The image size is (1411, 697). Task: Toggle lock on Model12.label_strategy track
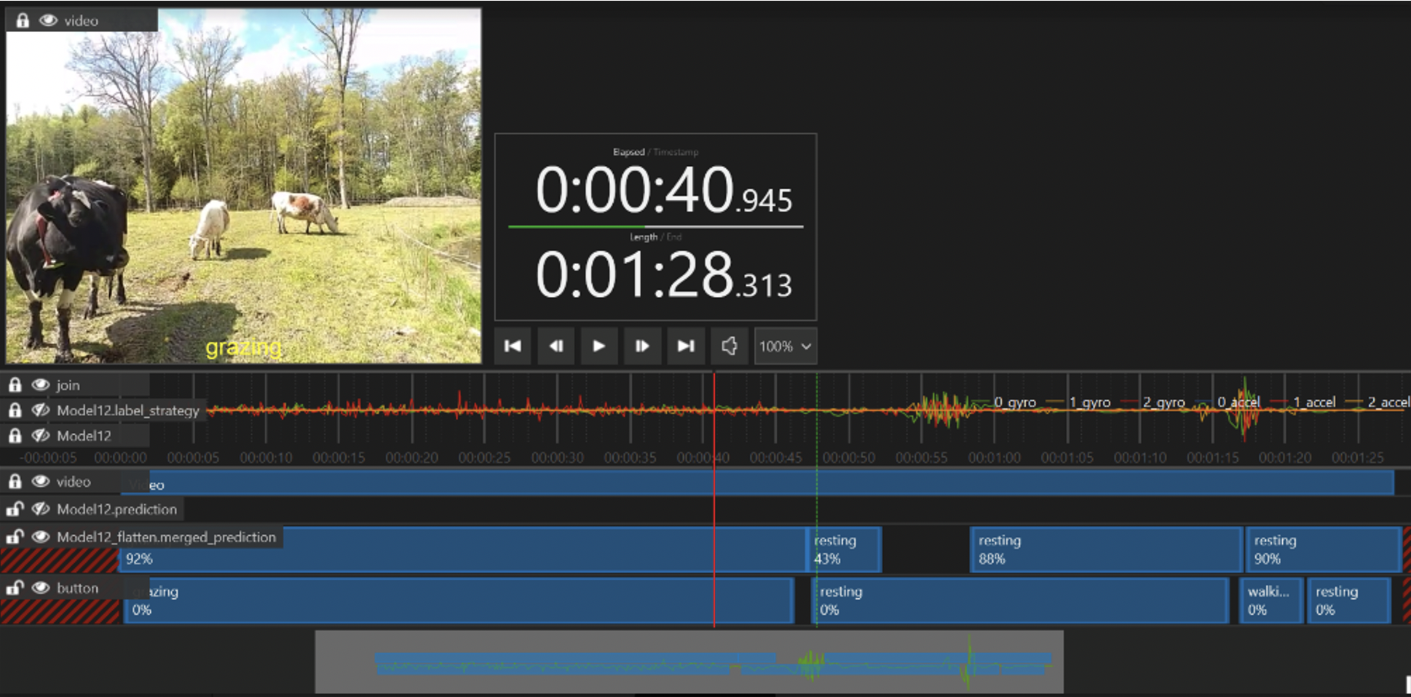15,410
